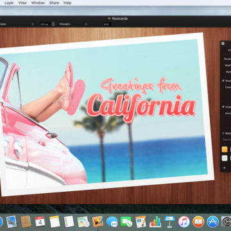Toggle the Shadow checkbox in the style panel

223,81
